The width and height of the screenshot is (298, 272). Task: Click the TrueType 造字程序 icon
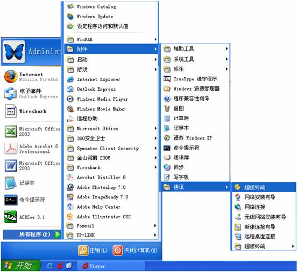click(167, 79)
